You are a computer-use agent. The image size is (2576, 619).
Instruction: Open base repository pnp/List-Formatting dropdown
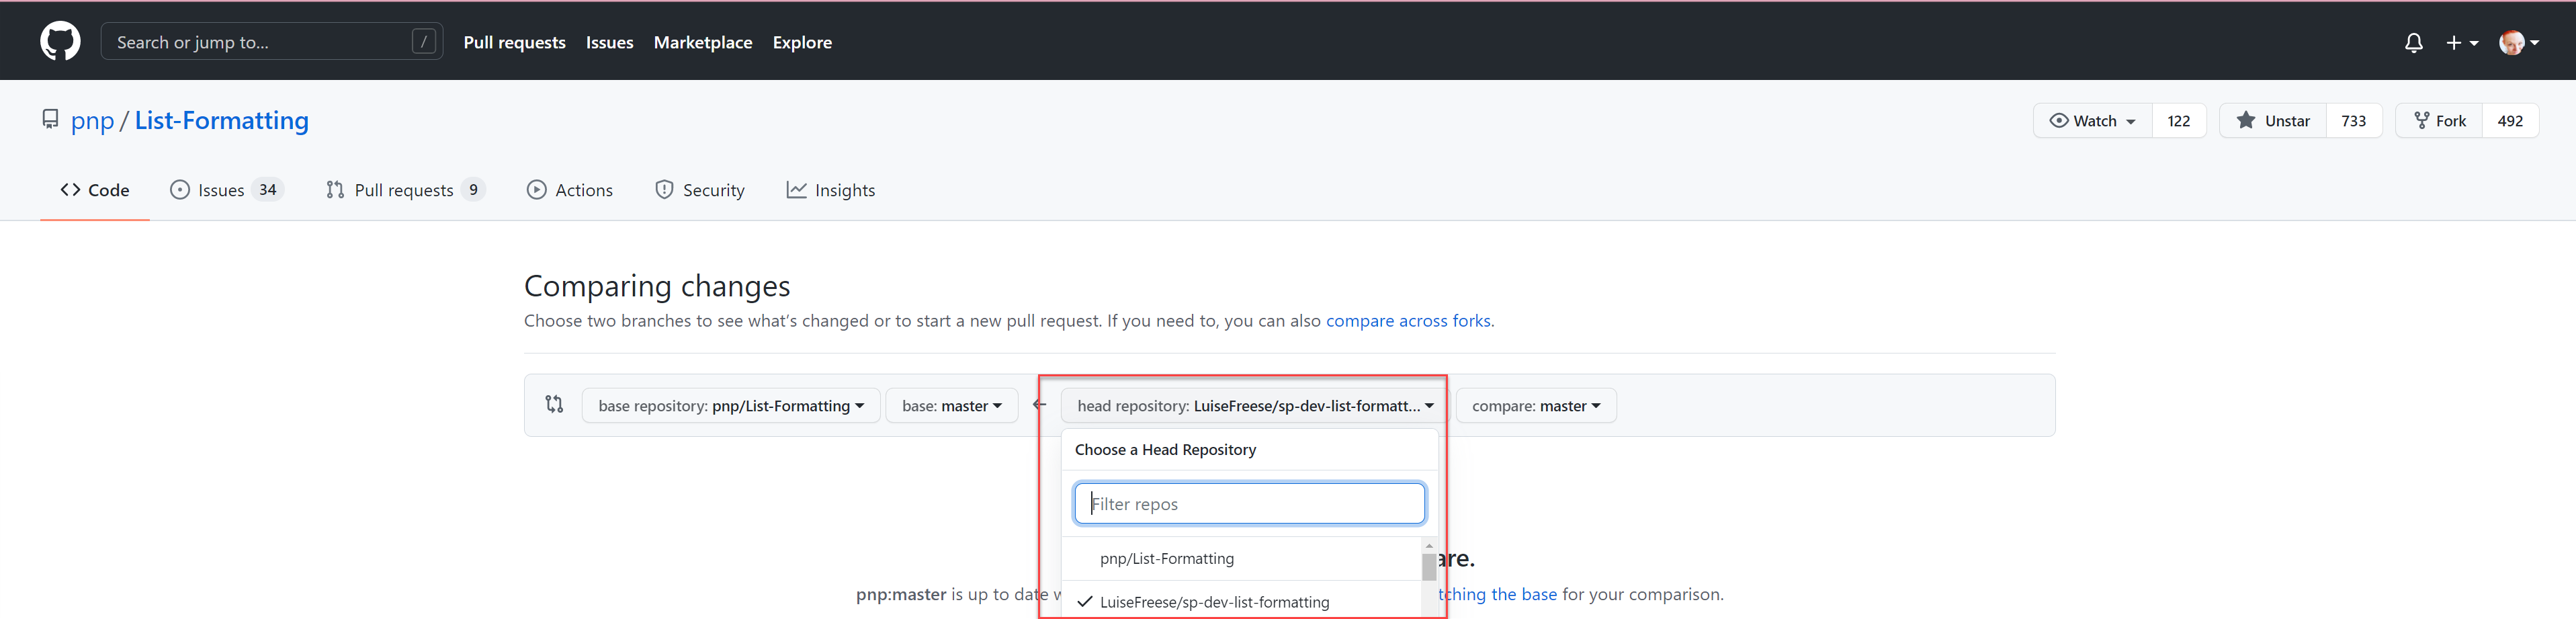(731, 406)
